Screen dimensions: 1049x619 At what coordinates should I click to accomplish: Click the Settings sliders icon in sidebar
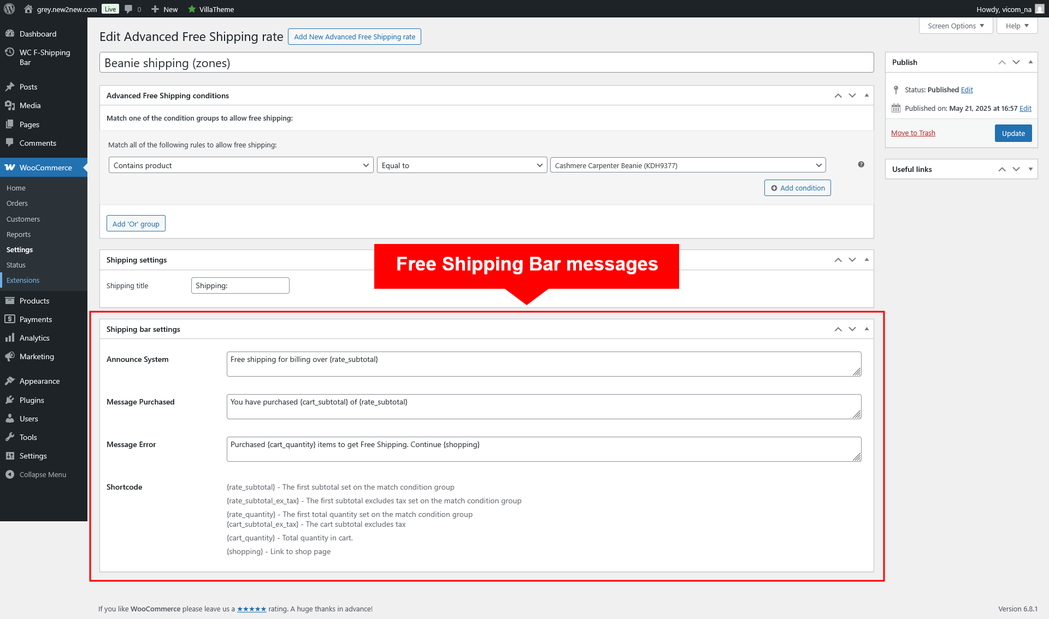pyautogui.click(x=10, y=456)
